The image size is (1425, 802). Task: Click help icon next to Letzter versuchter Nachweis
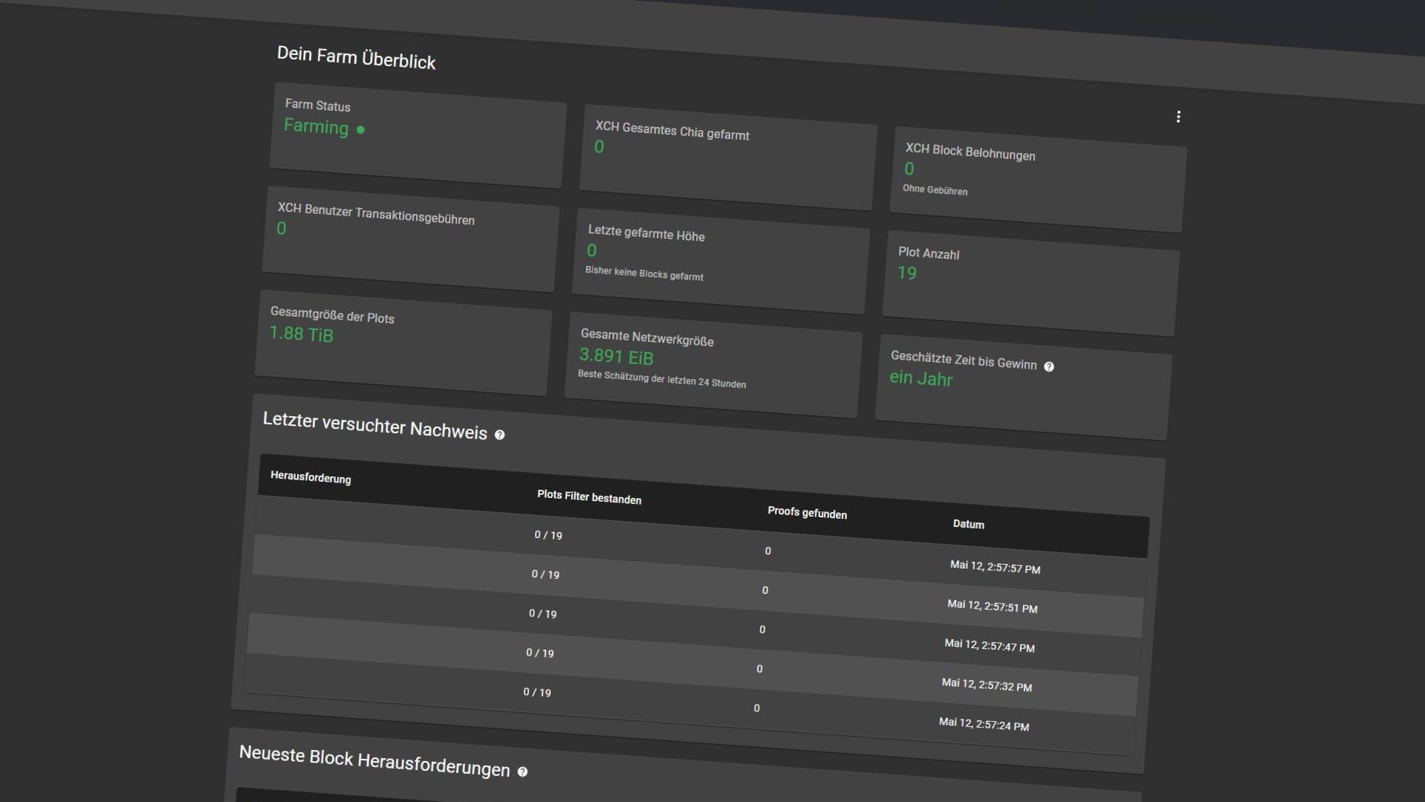tap(500, 435)
